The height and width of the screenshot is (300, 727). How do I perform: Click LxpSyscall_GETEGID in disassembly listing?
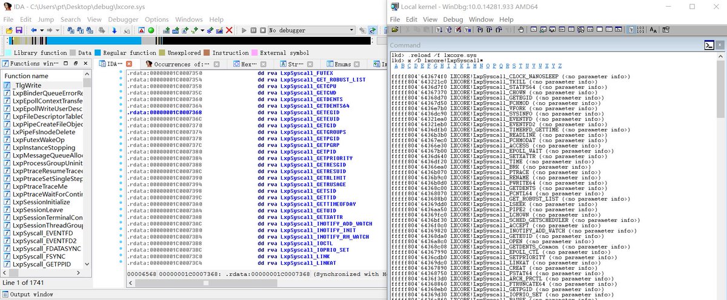(311, 112)
